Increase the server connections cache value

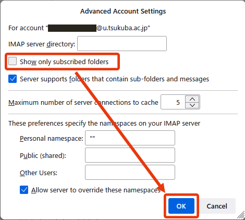[x=192, y=99]
